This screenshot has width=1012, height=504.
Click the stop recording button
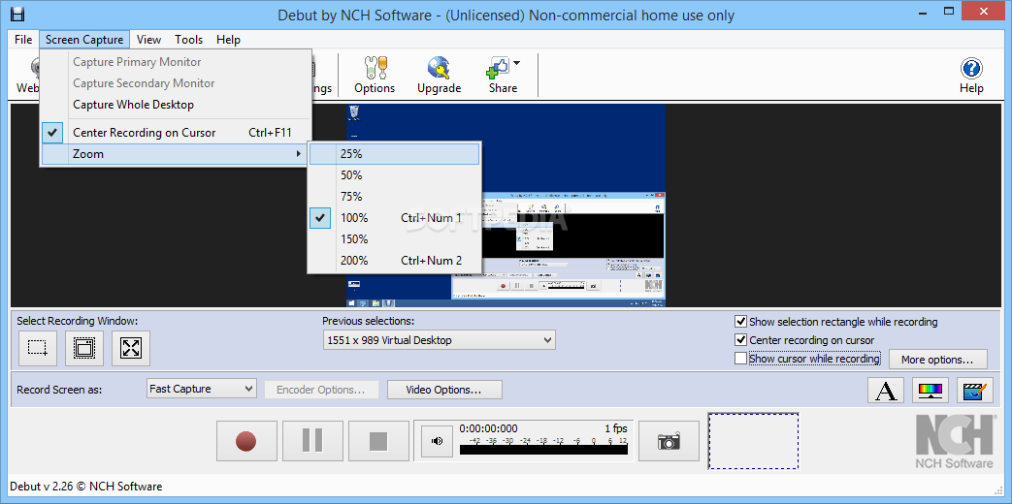pos(378,441)
